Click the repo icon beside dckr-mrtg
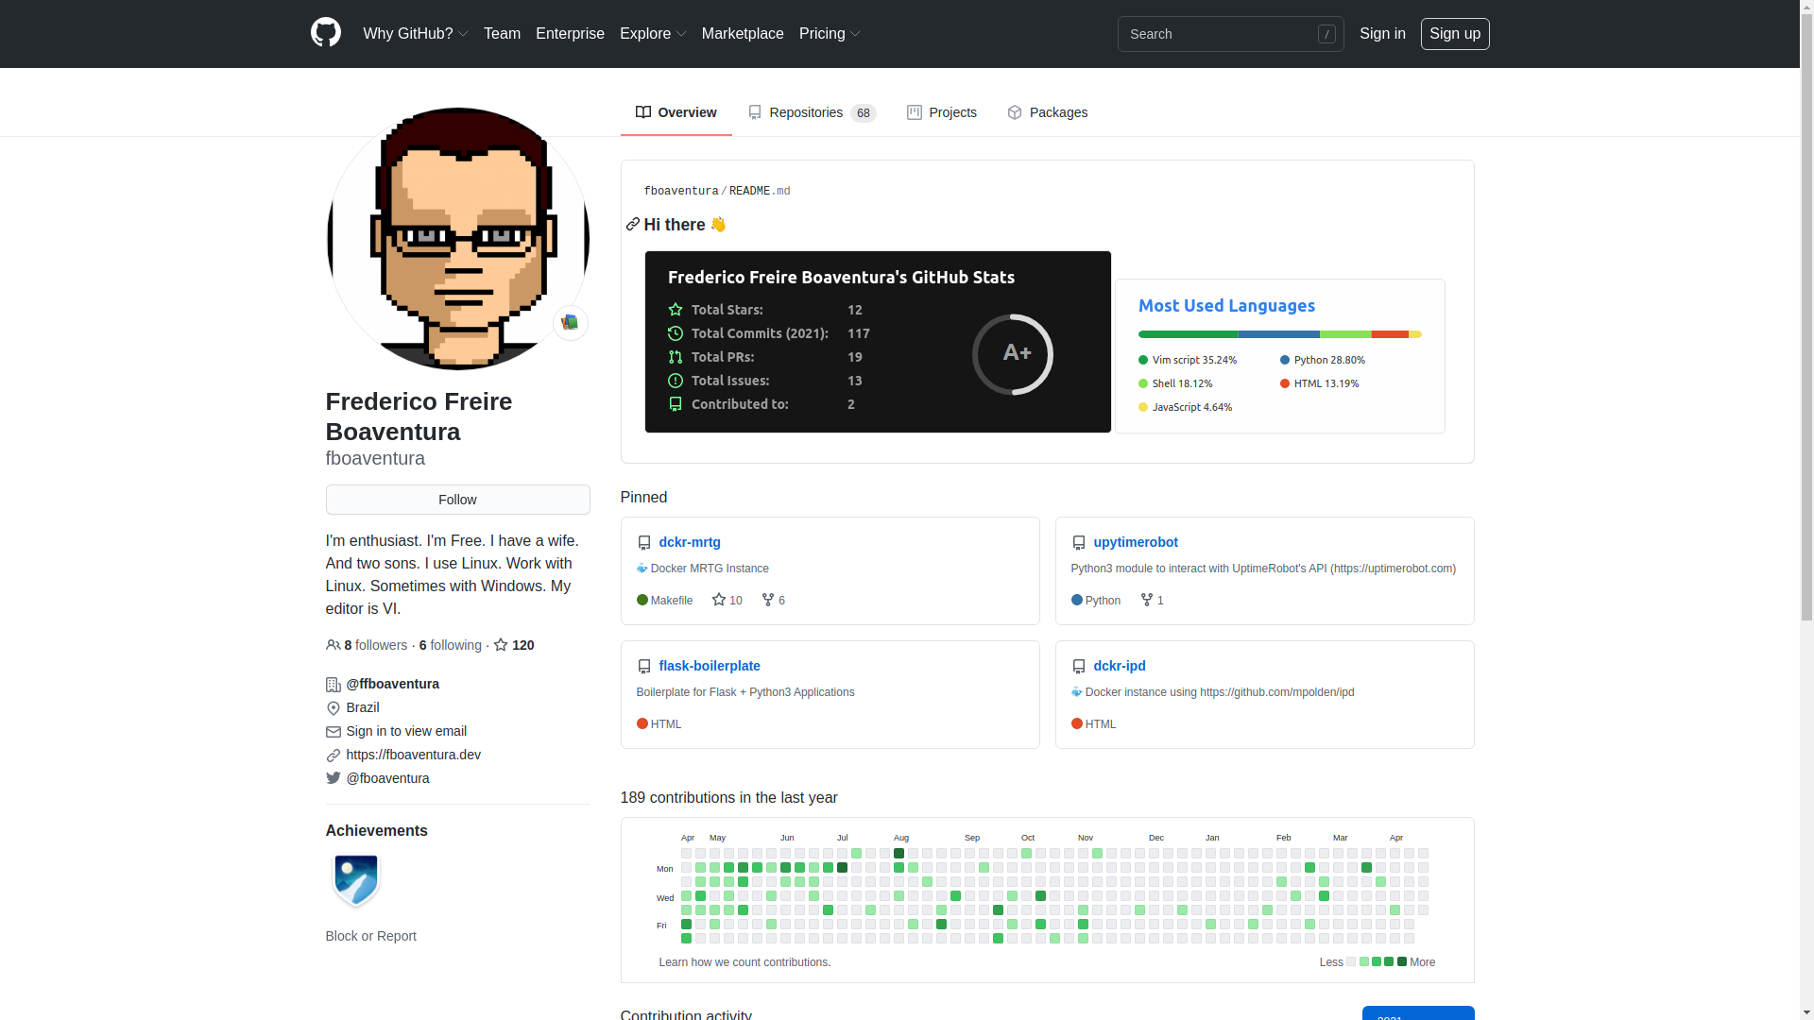The image size is (1814, 1020). (x=644, y=543)
